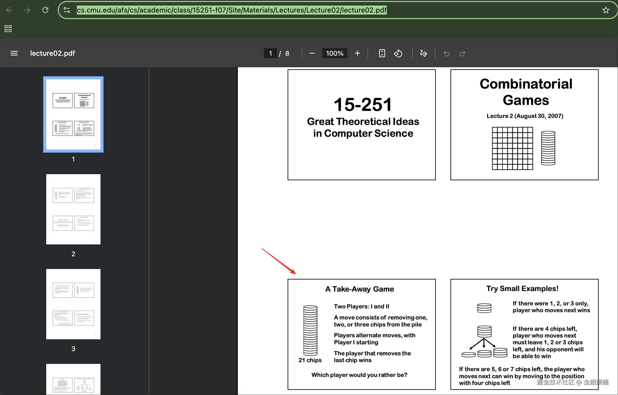Zoom out of the PDF

[312, 53]
